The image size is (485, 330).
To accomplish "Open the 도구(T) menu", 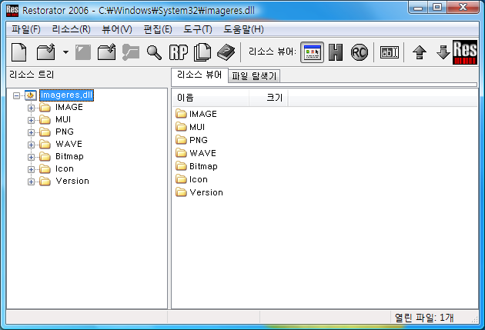I will click(198, 29).
